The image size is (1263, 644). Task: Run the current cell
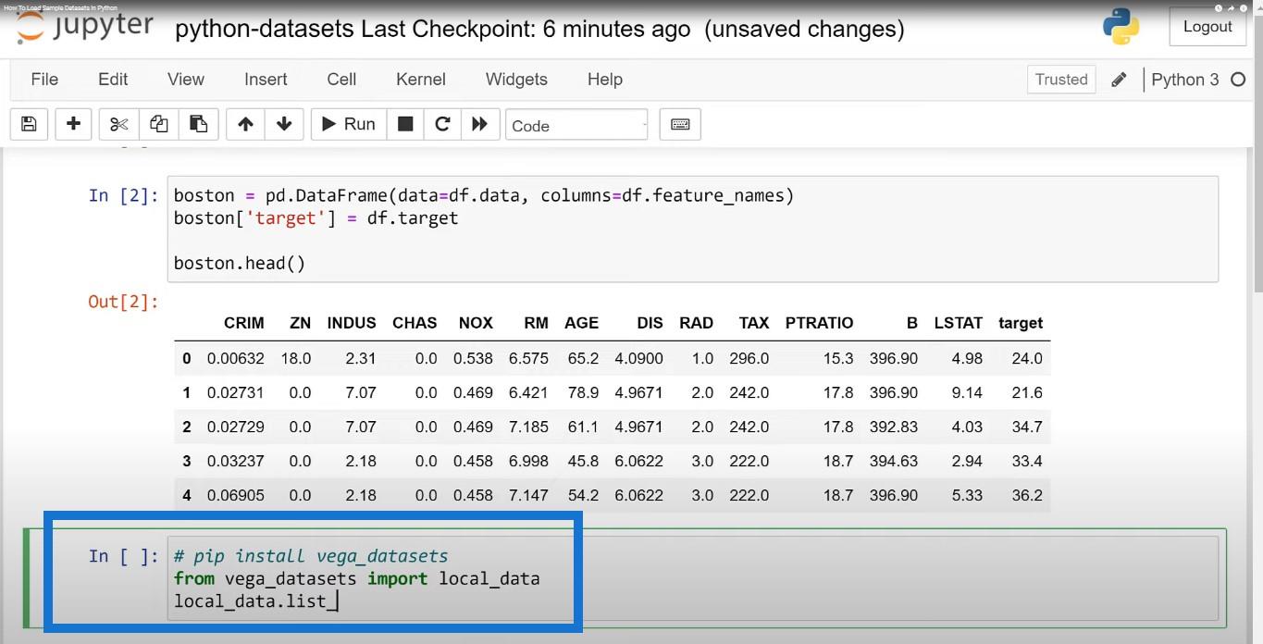click(348, 124)
